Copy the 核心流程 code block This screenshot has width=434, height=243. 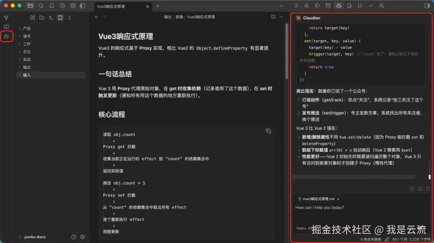click(x=268, y=131)
